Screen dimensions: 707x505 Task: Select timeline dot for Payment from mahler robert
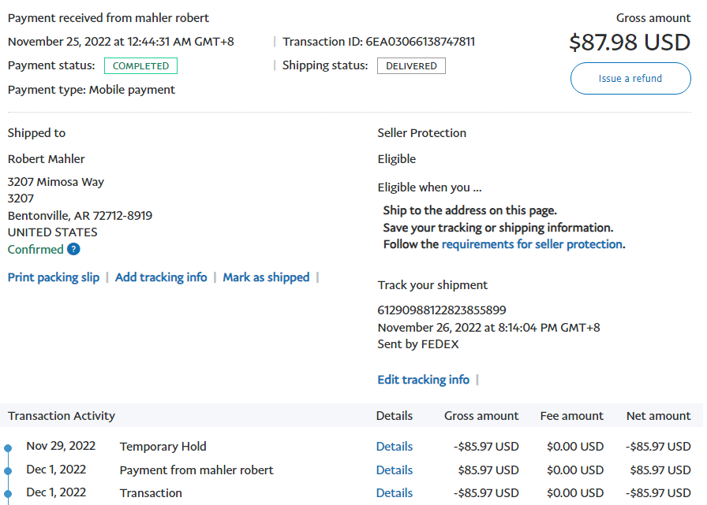pos(8,471)
